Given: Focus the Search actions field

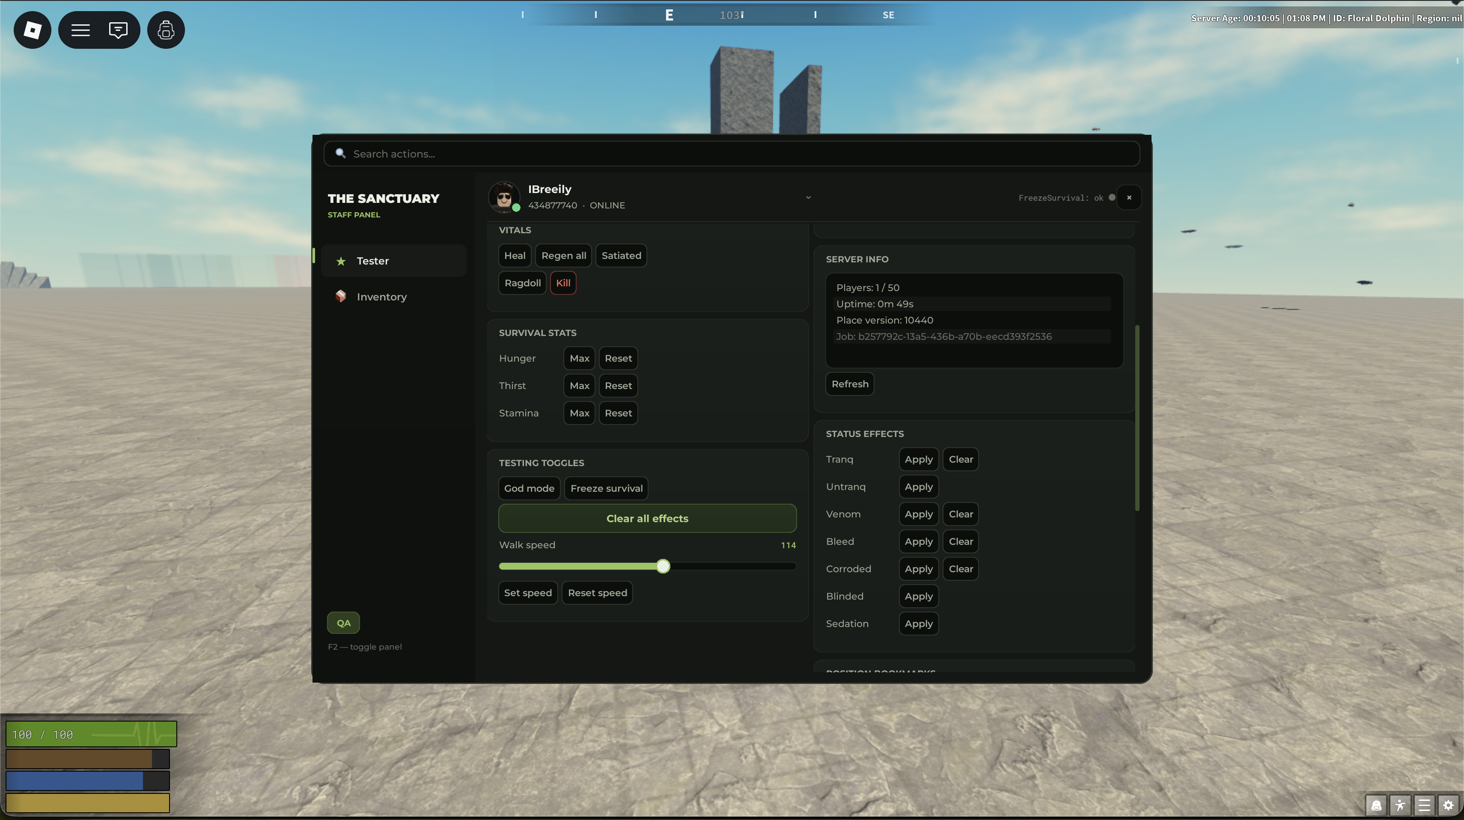Looking at the screenshot, I should [x=732, y=154].
